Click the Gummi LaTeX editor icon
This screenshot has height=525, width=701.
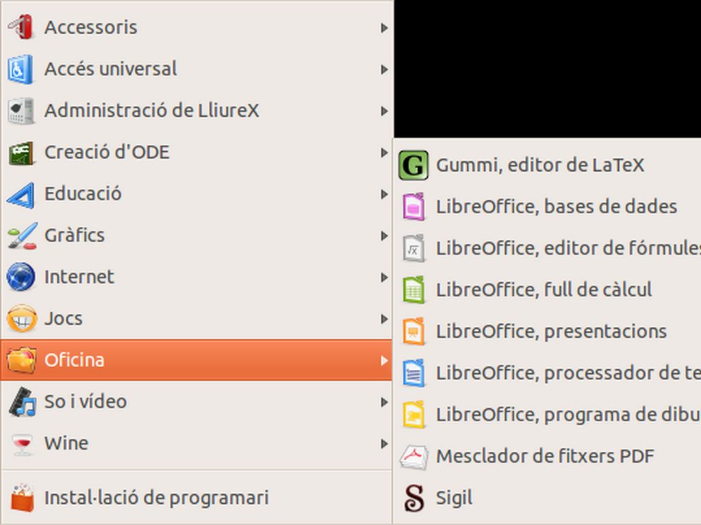pyautogui.click(x=413, y=165)
